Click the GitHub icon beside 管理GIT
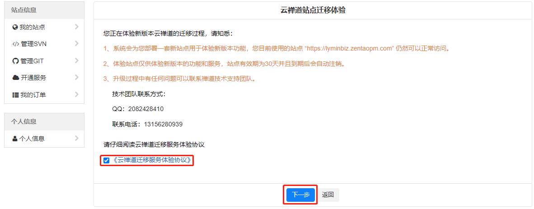The height and width of the screenshot is (209, 534). click(x=15, y=61)
